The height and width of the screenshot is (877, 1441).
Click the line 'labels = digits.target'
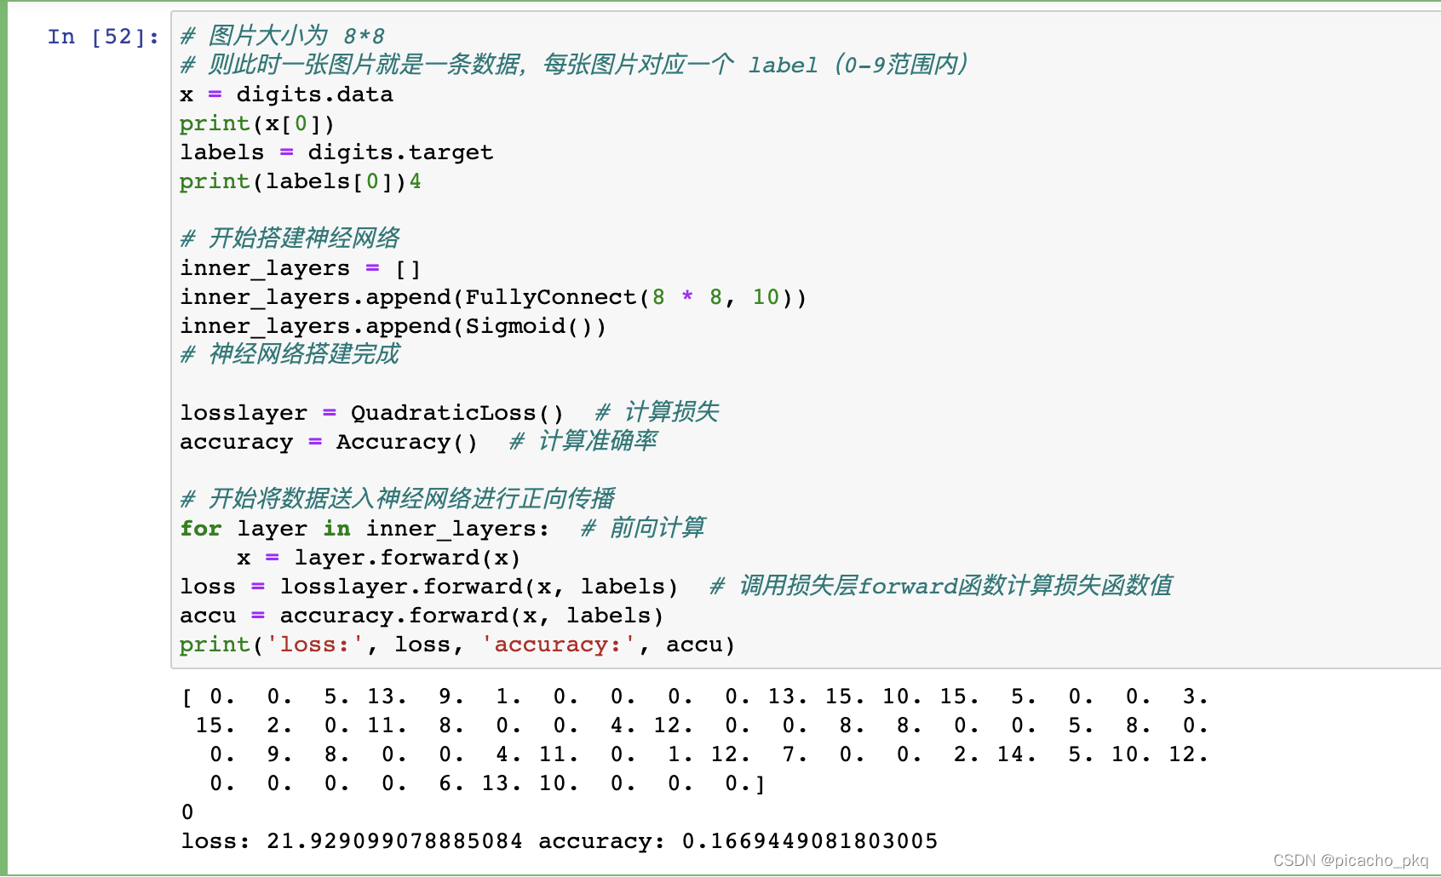[x=336, y=152]
